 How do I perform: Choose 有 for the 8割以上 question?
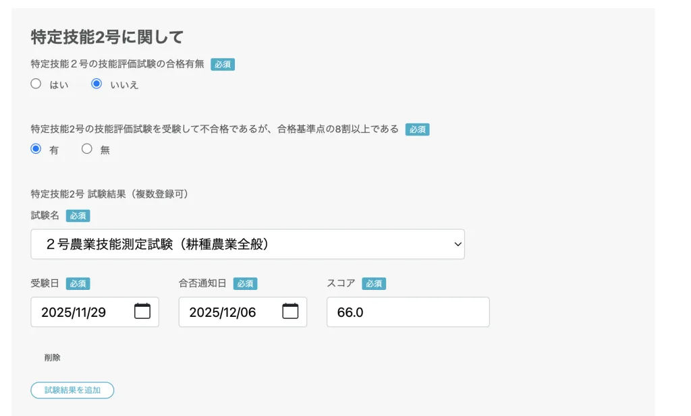click(34, 149)
